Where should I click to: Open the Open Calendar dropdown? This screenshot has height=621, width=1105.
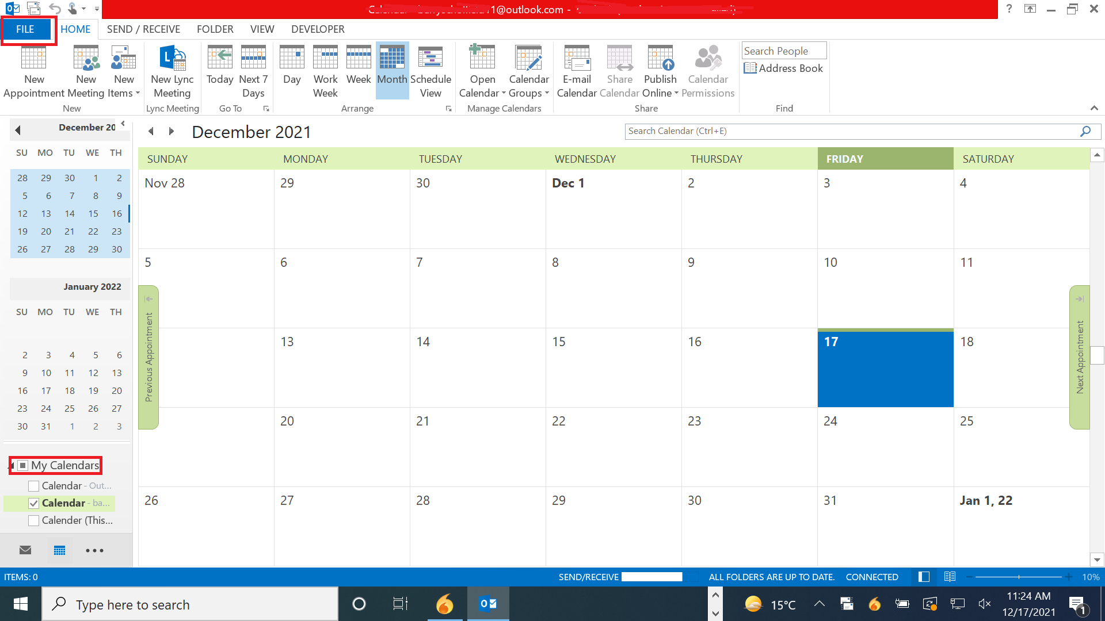[482, 72]
